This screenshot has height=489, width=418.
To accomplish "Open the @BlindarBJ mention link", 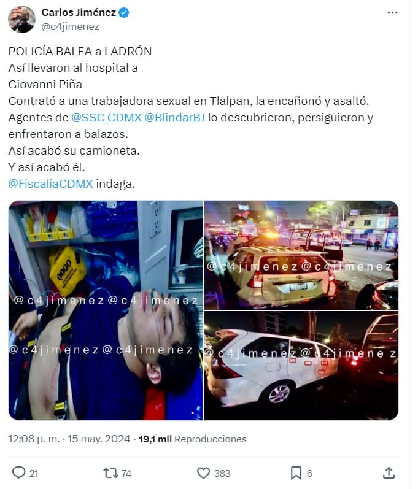I will tap(175, 118).
